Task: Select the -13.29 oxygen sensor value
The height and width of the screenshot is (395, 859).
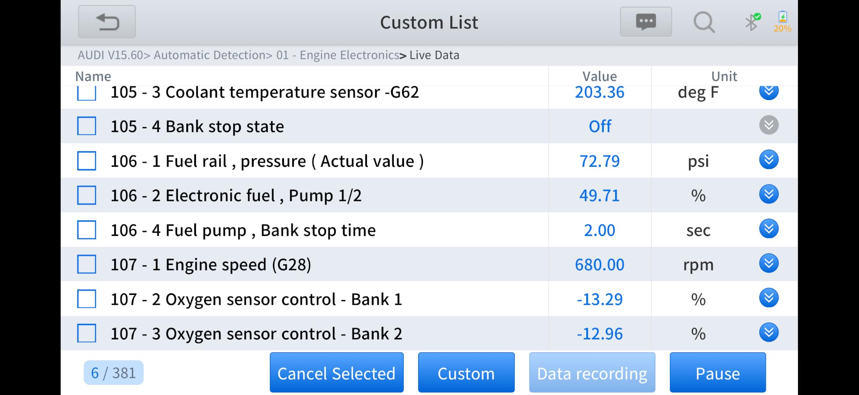Action: pyautogui.click(x=599, y=299)
